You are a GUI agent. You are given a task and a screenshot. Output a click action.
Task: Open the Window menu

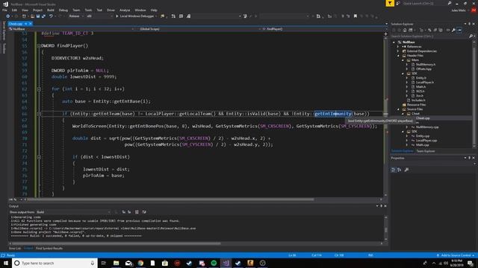coord(140,10)
